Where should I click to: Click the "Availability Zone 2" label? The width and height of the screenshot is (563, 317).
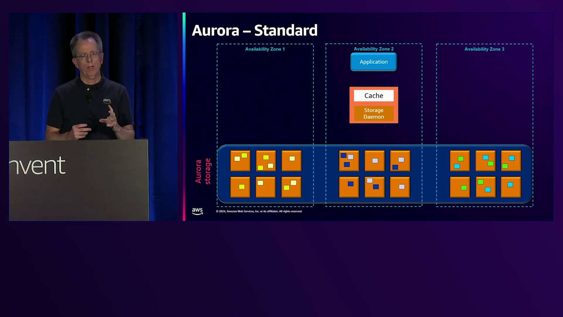tap(374, 49)
